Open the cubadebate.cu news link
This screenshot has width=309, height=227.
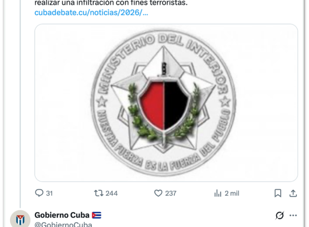(91, 12)
